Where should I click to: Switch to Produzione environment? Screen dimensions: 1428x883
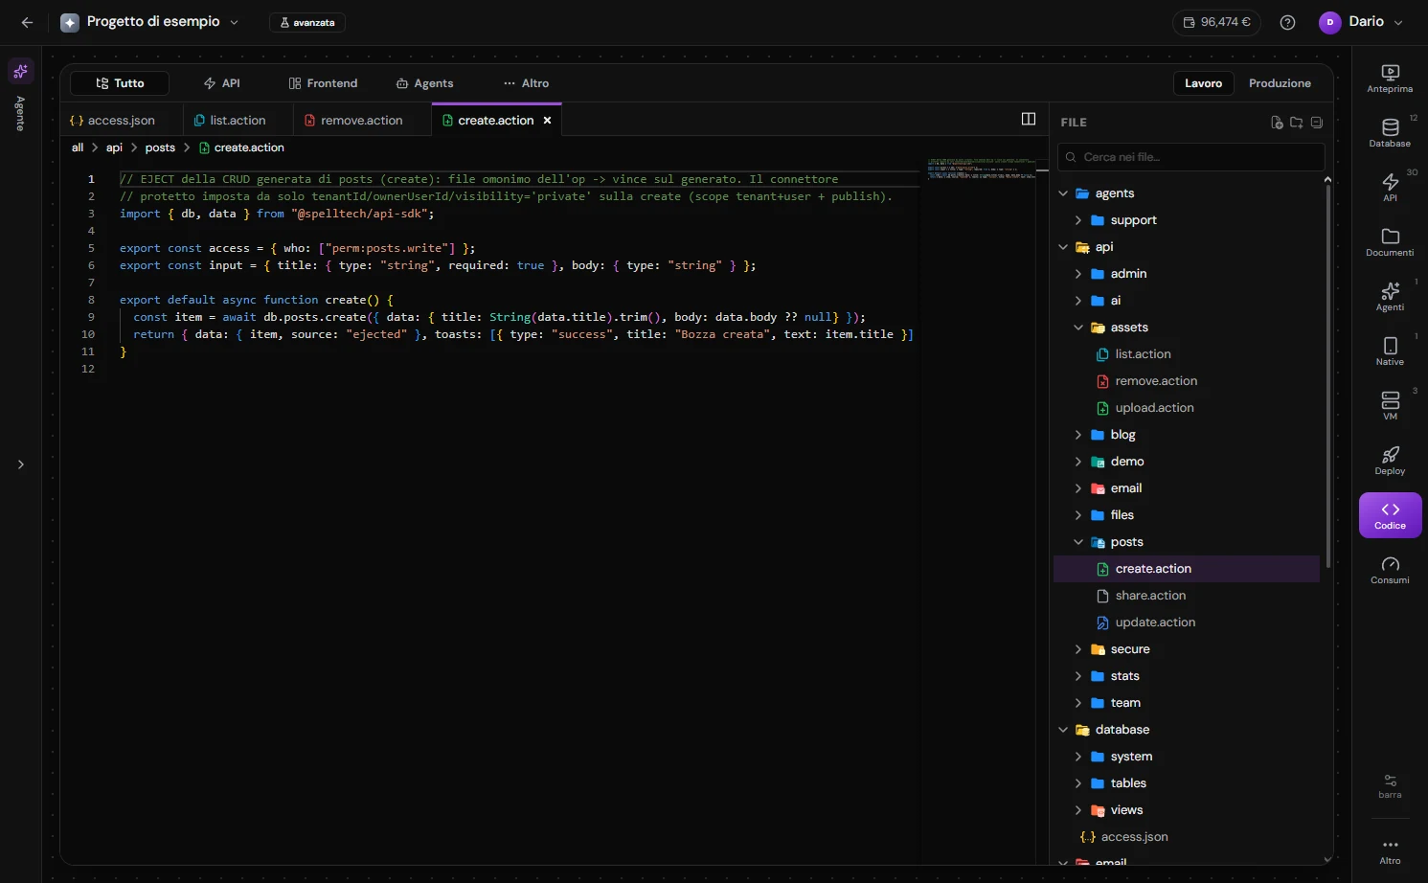[1280, 83]
